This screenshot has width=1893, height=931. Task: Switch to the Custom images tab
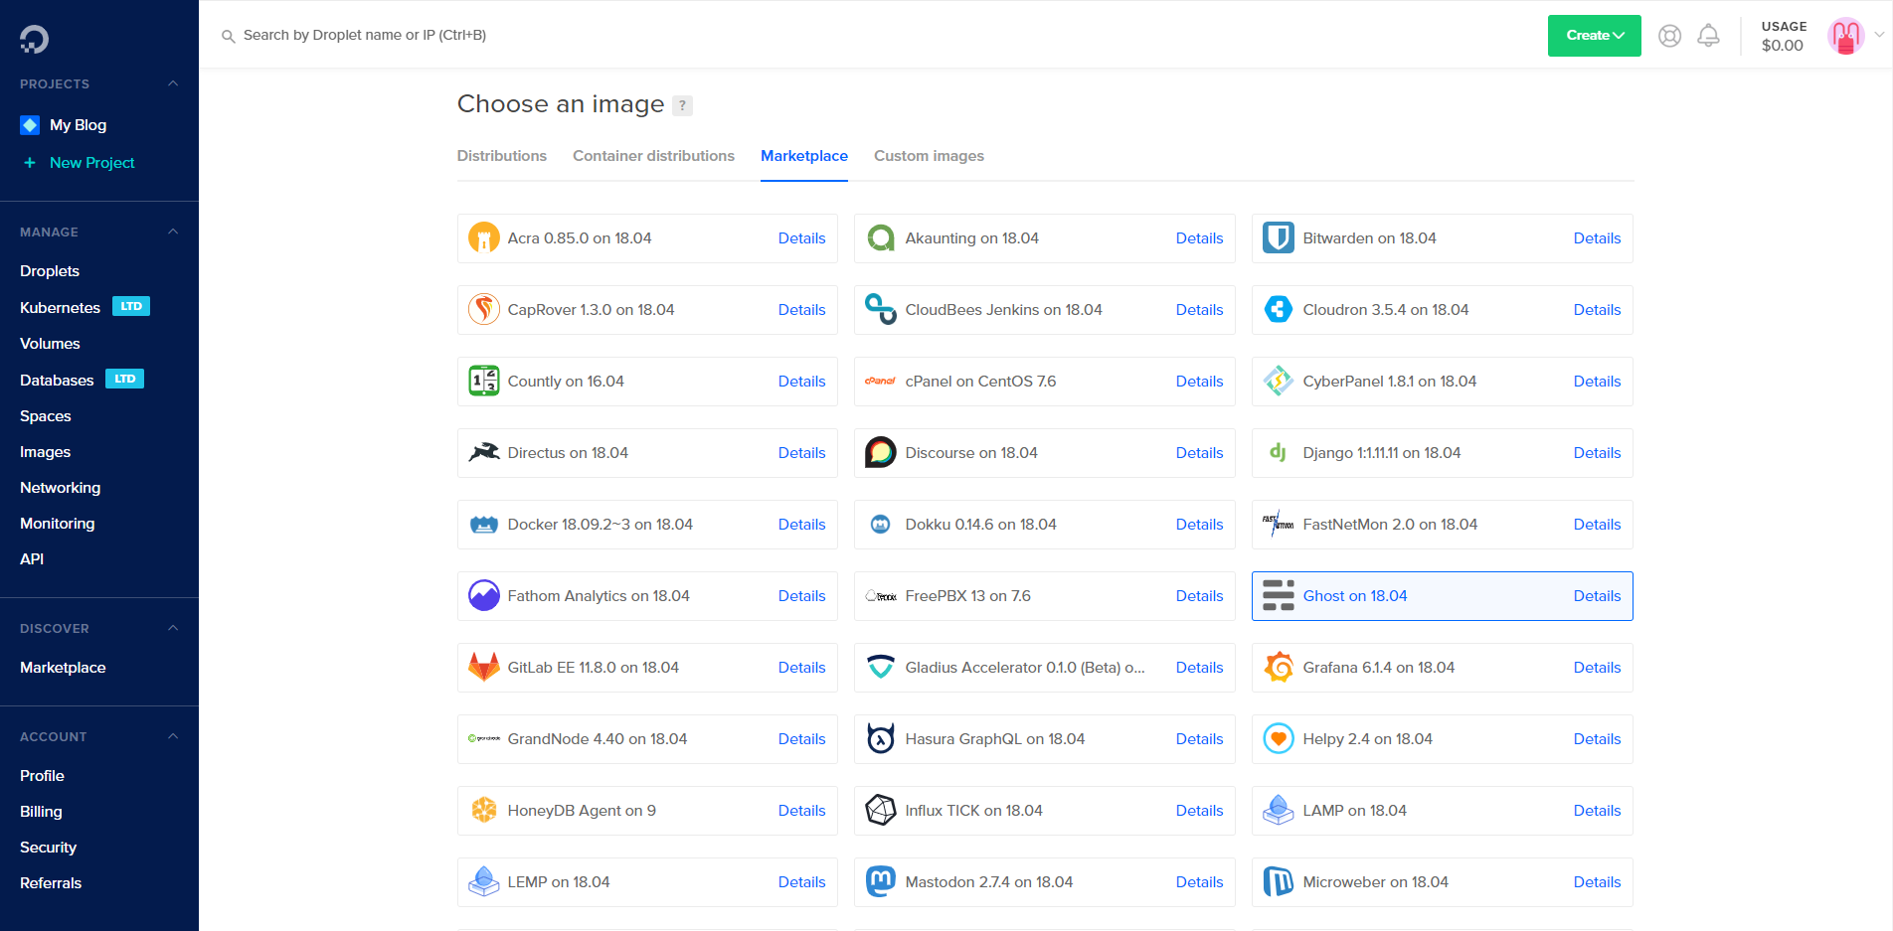pyautogui.click(x=929, y=156)
